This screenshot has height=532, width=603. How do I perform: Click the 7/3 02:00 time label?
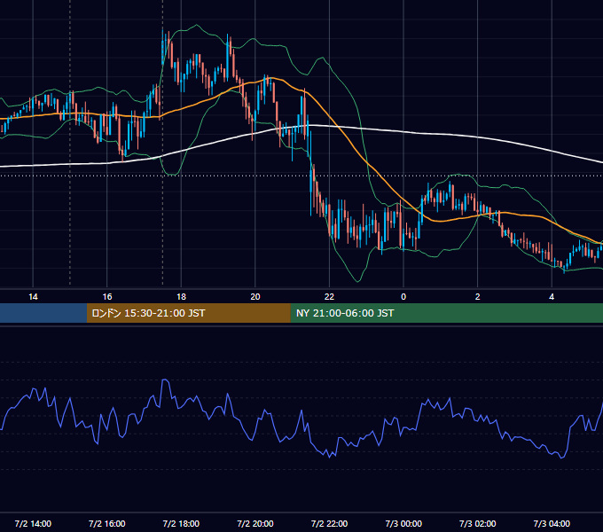click(x=478, y=523)
